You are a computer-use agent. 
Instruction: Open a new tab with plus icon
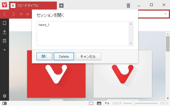[x=61, y=6]
